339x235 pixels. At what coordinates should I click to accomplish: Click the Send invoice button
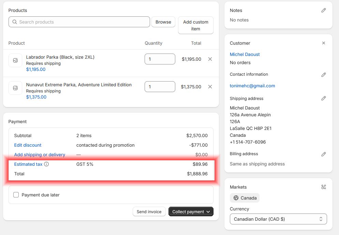pos(149,212)
